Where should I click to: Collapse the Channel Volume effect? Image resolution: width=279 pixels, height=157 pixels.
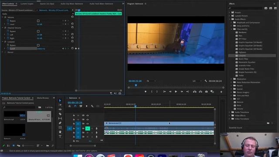point(3,28)
